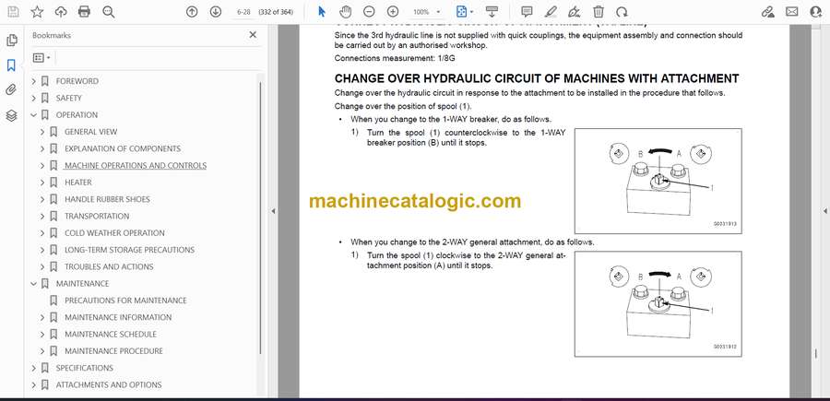
Task: Open the Layers panel icon
Action: [x=12, y=115]
